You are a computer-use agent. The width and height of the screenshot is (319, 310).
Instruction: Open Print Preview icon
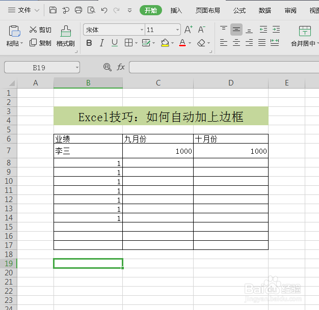[x=91, y=10]
